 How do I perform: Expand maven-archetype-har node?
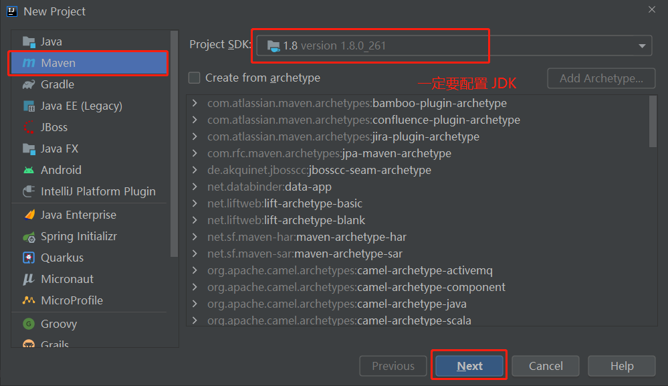point(195,236)
